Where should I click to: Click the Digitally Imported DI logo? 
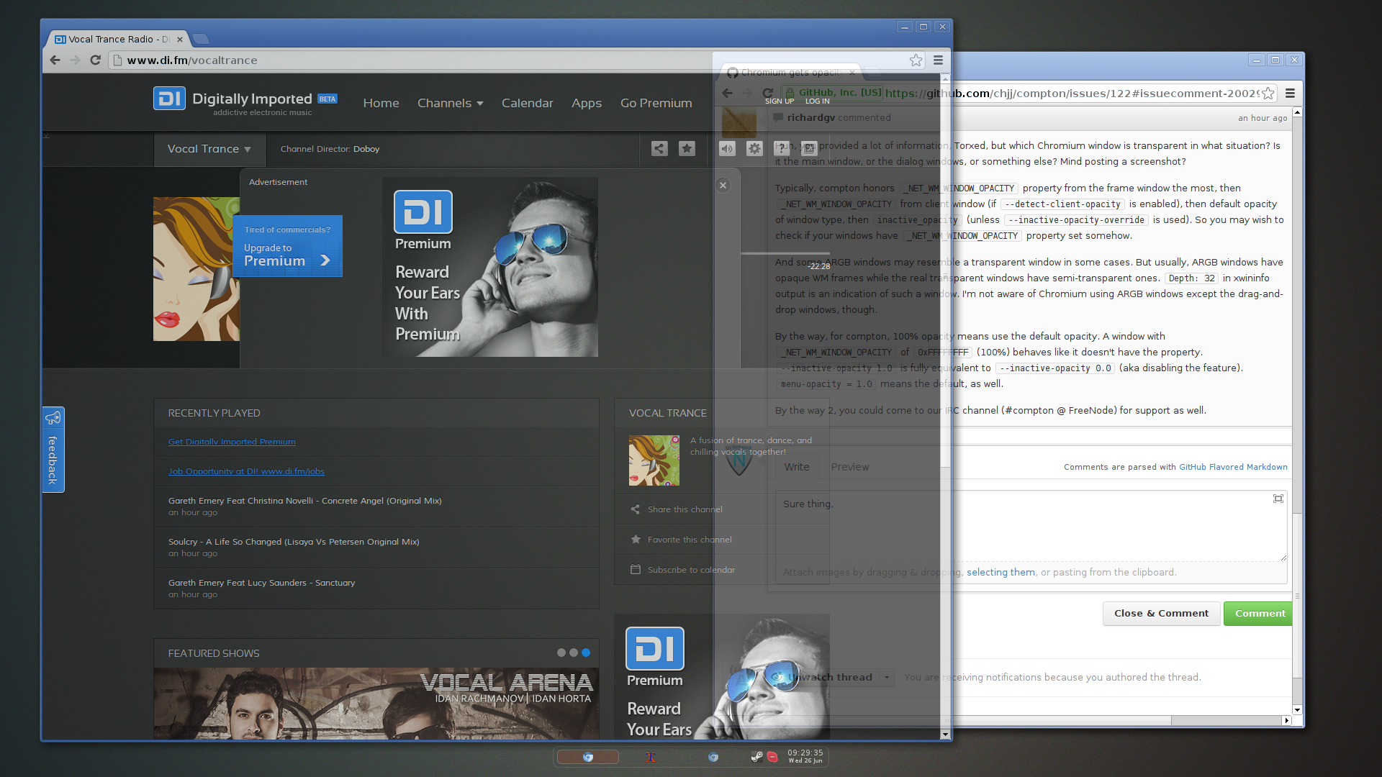click(x=169, y=99)
